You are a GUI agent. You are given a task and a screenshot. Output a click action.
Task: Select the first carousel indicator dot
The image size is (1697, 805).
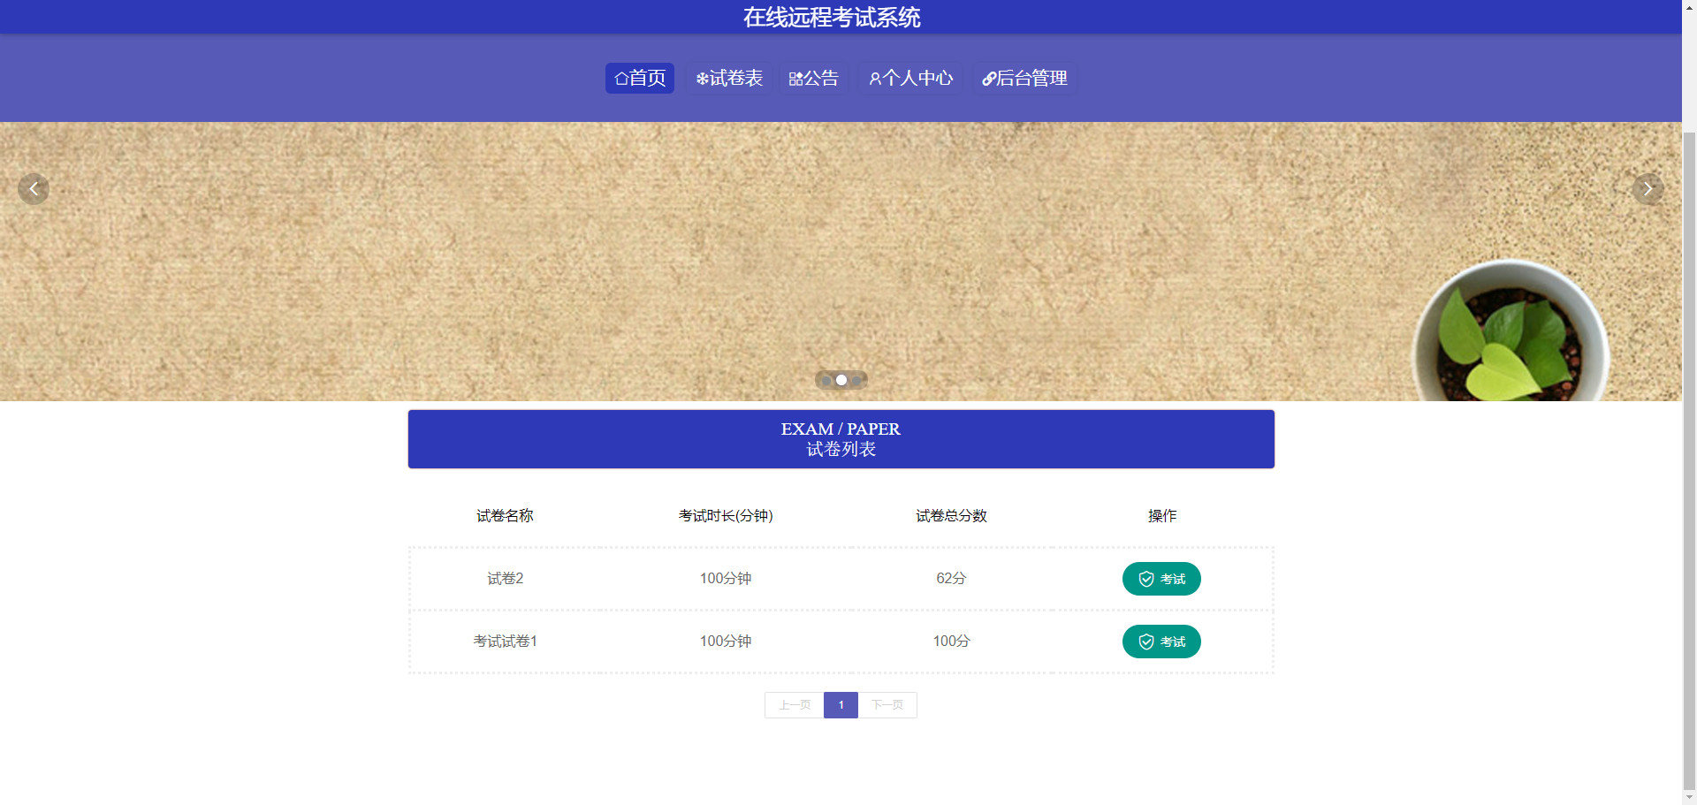(826, 380)
